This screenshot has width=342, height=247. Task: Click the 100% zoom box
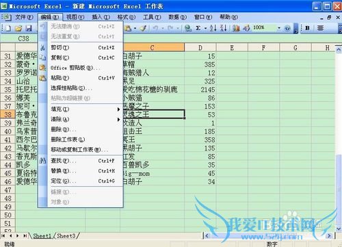coord(265,28)
